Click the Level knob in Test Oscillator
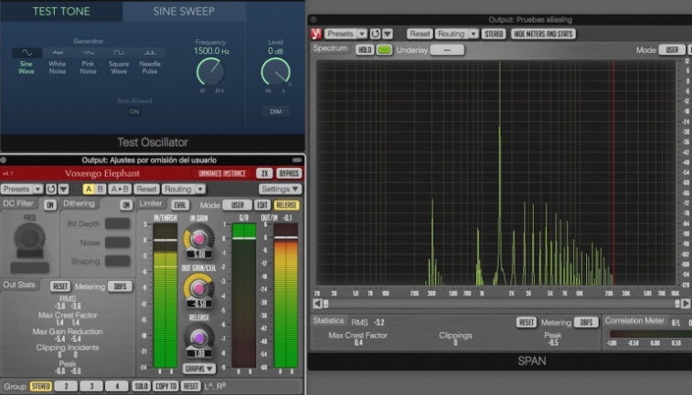This screenshot has height=395, width=692. click(x=275, y=72)
